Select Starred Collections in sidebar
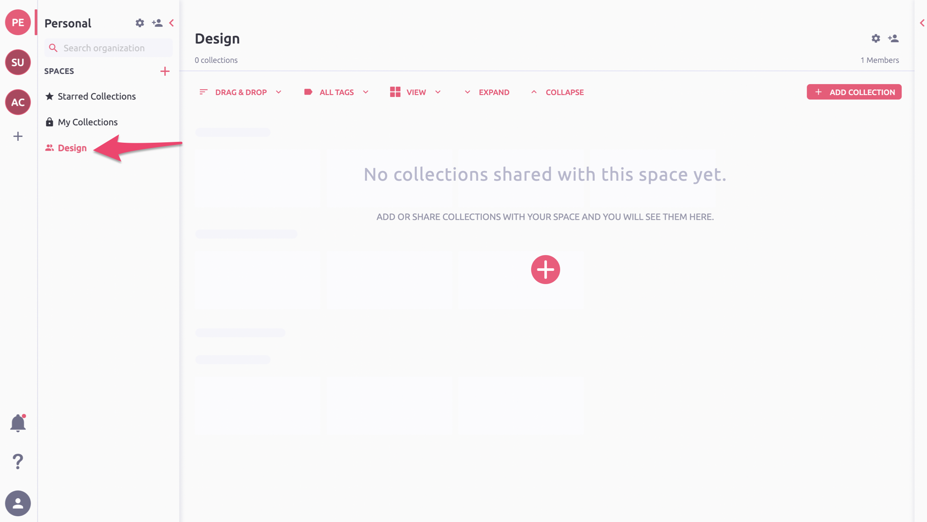The height and width of the screenshot is (522, 927). click(x=96, y=96)
